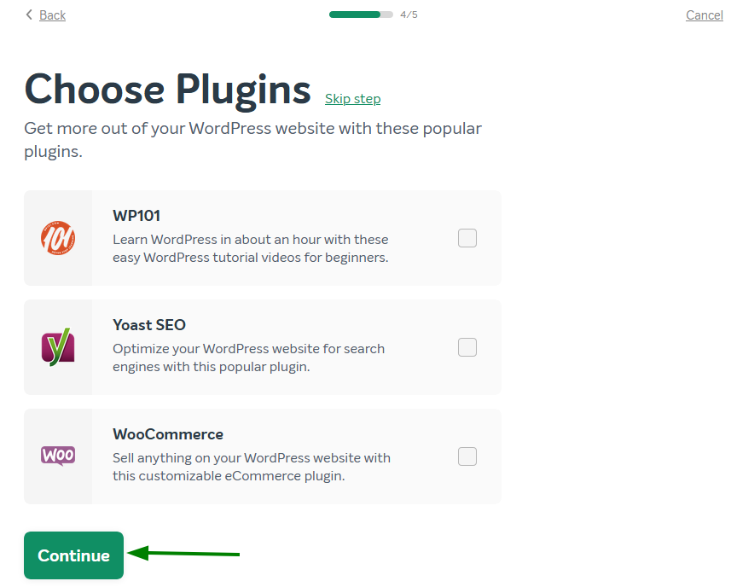Cancel the setup wizard
731x587 pixels.
705,15
